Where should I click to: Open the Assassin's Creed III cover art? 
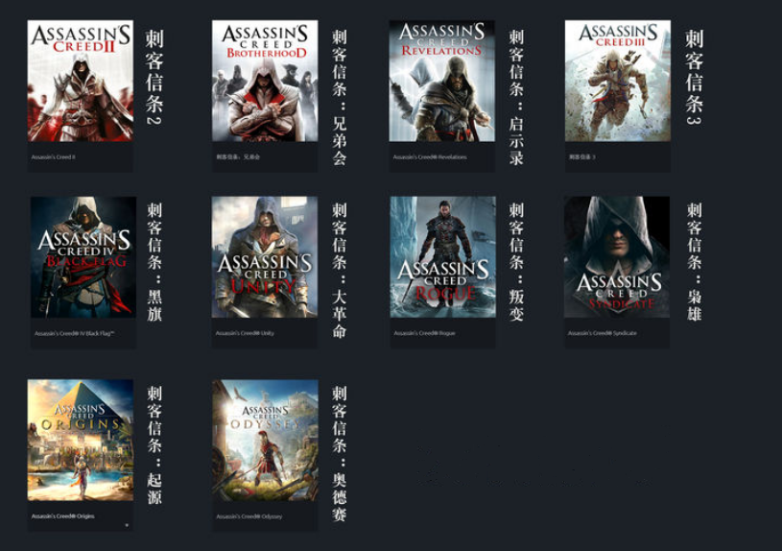pyautogui.click(x=617, y=81)
